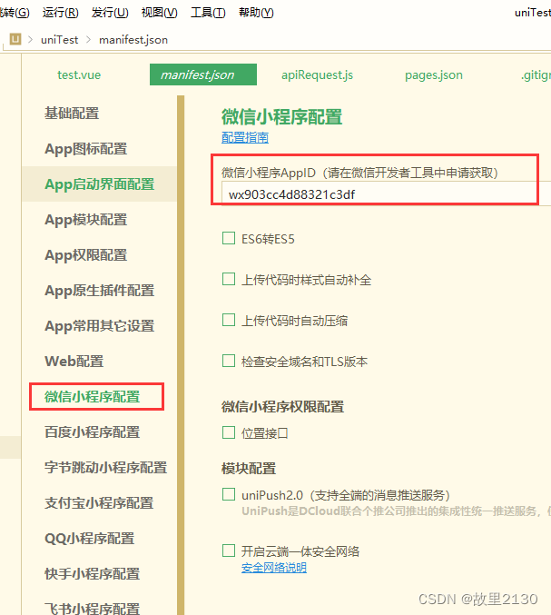Open the App图标配置 section
The image size is (551, 615).
(x=86, y=149)
